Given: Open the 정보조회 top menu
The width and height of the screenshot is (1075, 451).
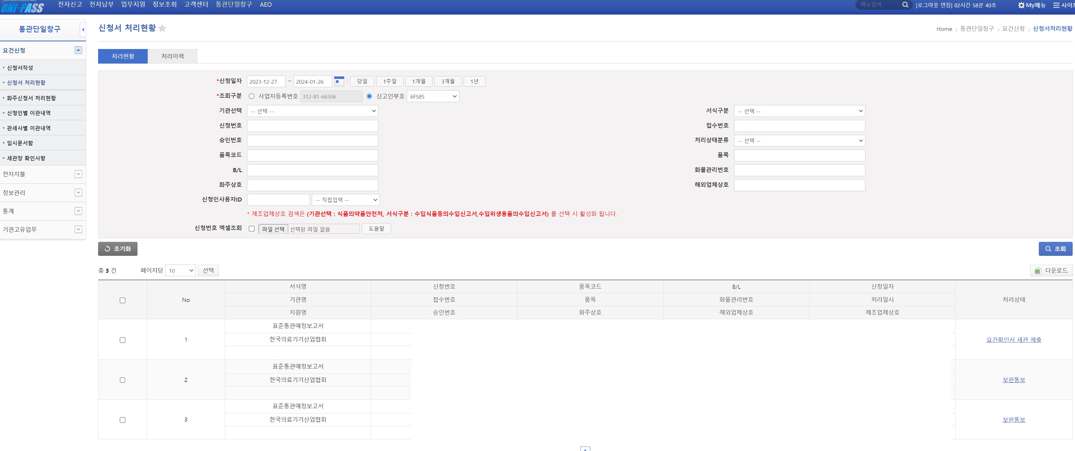Looking at the screenshot, I should 164,5.
